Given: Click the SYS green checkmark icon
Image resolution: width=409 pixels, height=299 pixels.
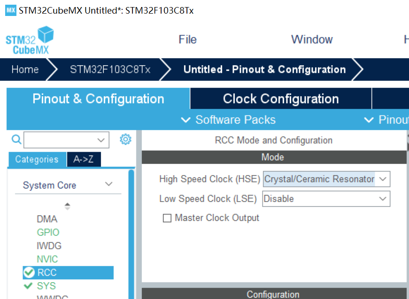Looking at the screenshot, I should pyautogui.click(x=28, y=286).
